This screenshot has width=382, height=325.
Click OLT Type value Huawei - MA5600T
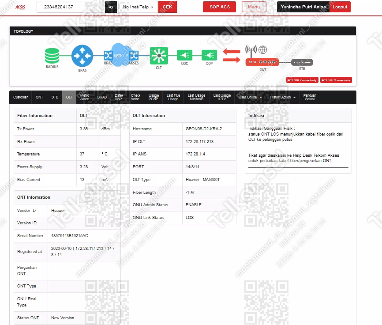203,180
